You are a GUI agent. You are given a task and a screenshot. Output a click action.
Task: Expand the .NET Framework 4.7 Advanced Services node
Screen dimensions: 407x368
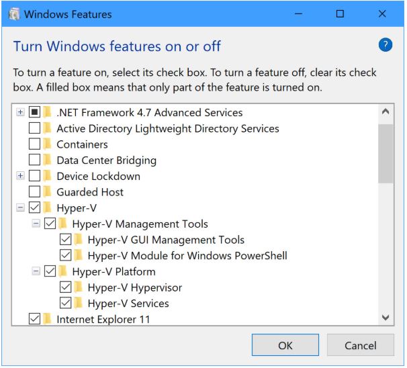click(x=20, y=112)
